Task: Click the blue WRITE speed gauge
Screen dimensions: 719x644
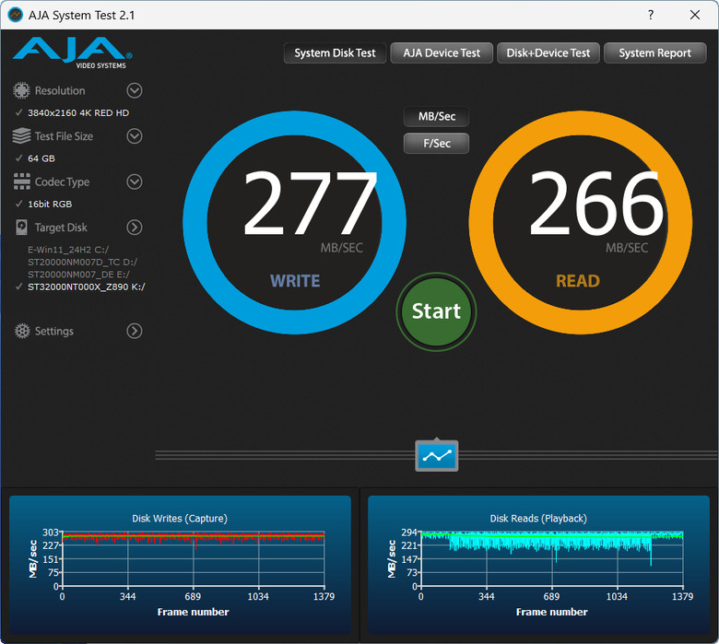Action: (x=294, y=222)
